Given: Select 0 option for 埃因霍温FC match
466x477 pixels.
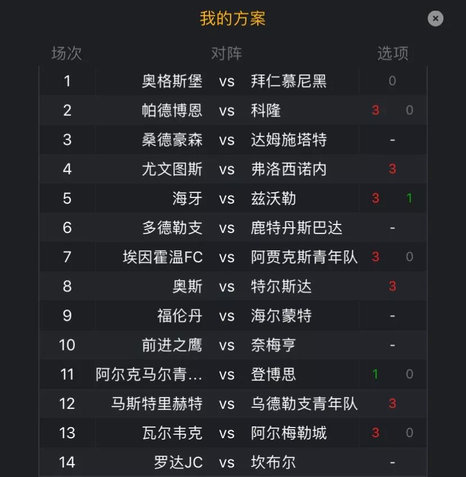Looking at the screenshot, I should [x=409, y=256].
